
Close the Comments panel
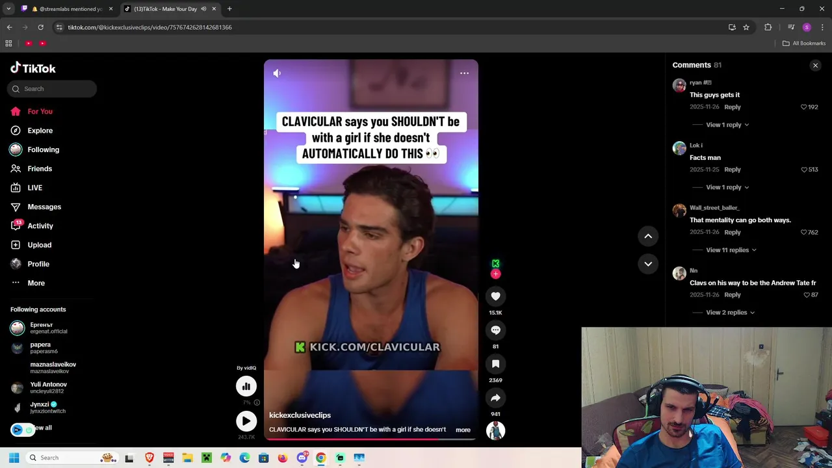coord(815,66)
